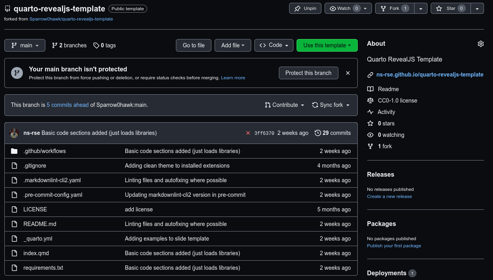
Task: Click the Protect this branch button
Action: 308,73
